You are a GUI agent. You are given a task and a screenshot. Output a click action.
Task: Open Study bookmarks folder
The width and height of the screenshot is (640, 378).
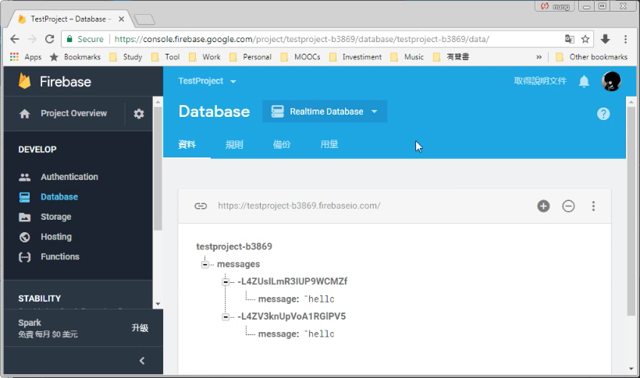tap(126, 57)
